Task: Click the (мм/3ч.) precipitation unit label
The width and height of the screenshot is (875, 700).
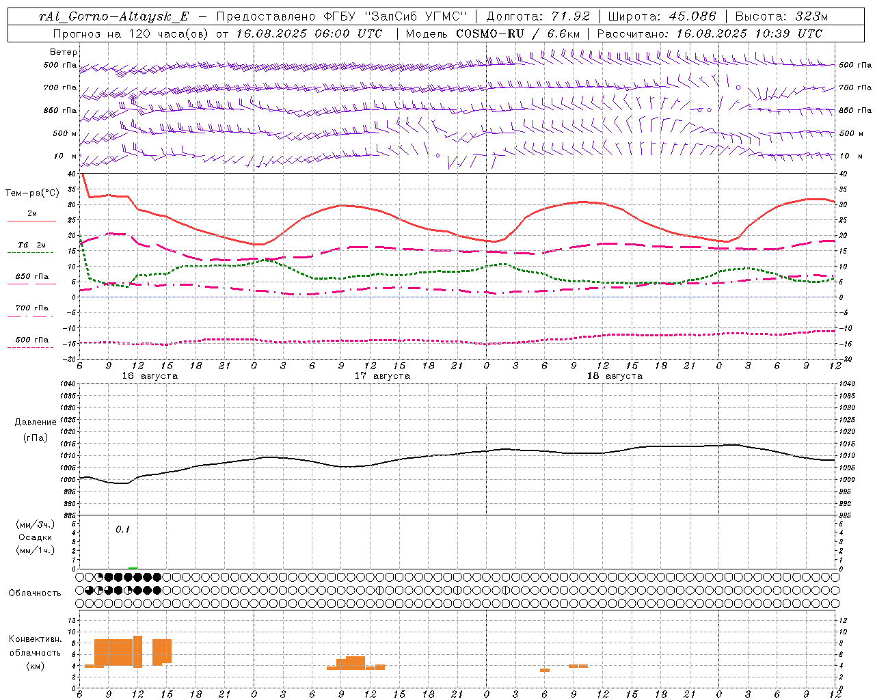Action: click(x=36, y=524)
